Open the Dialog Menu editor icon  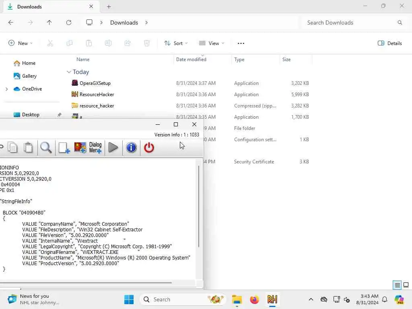click(x=95, y=148)
